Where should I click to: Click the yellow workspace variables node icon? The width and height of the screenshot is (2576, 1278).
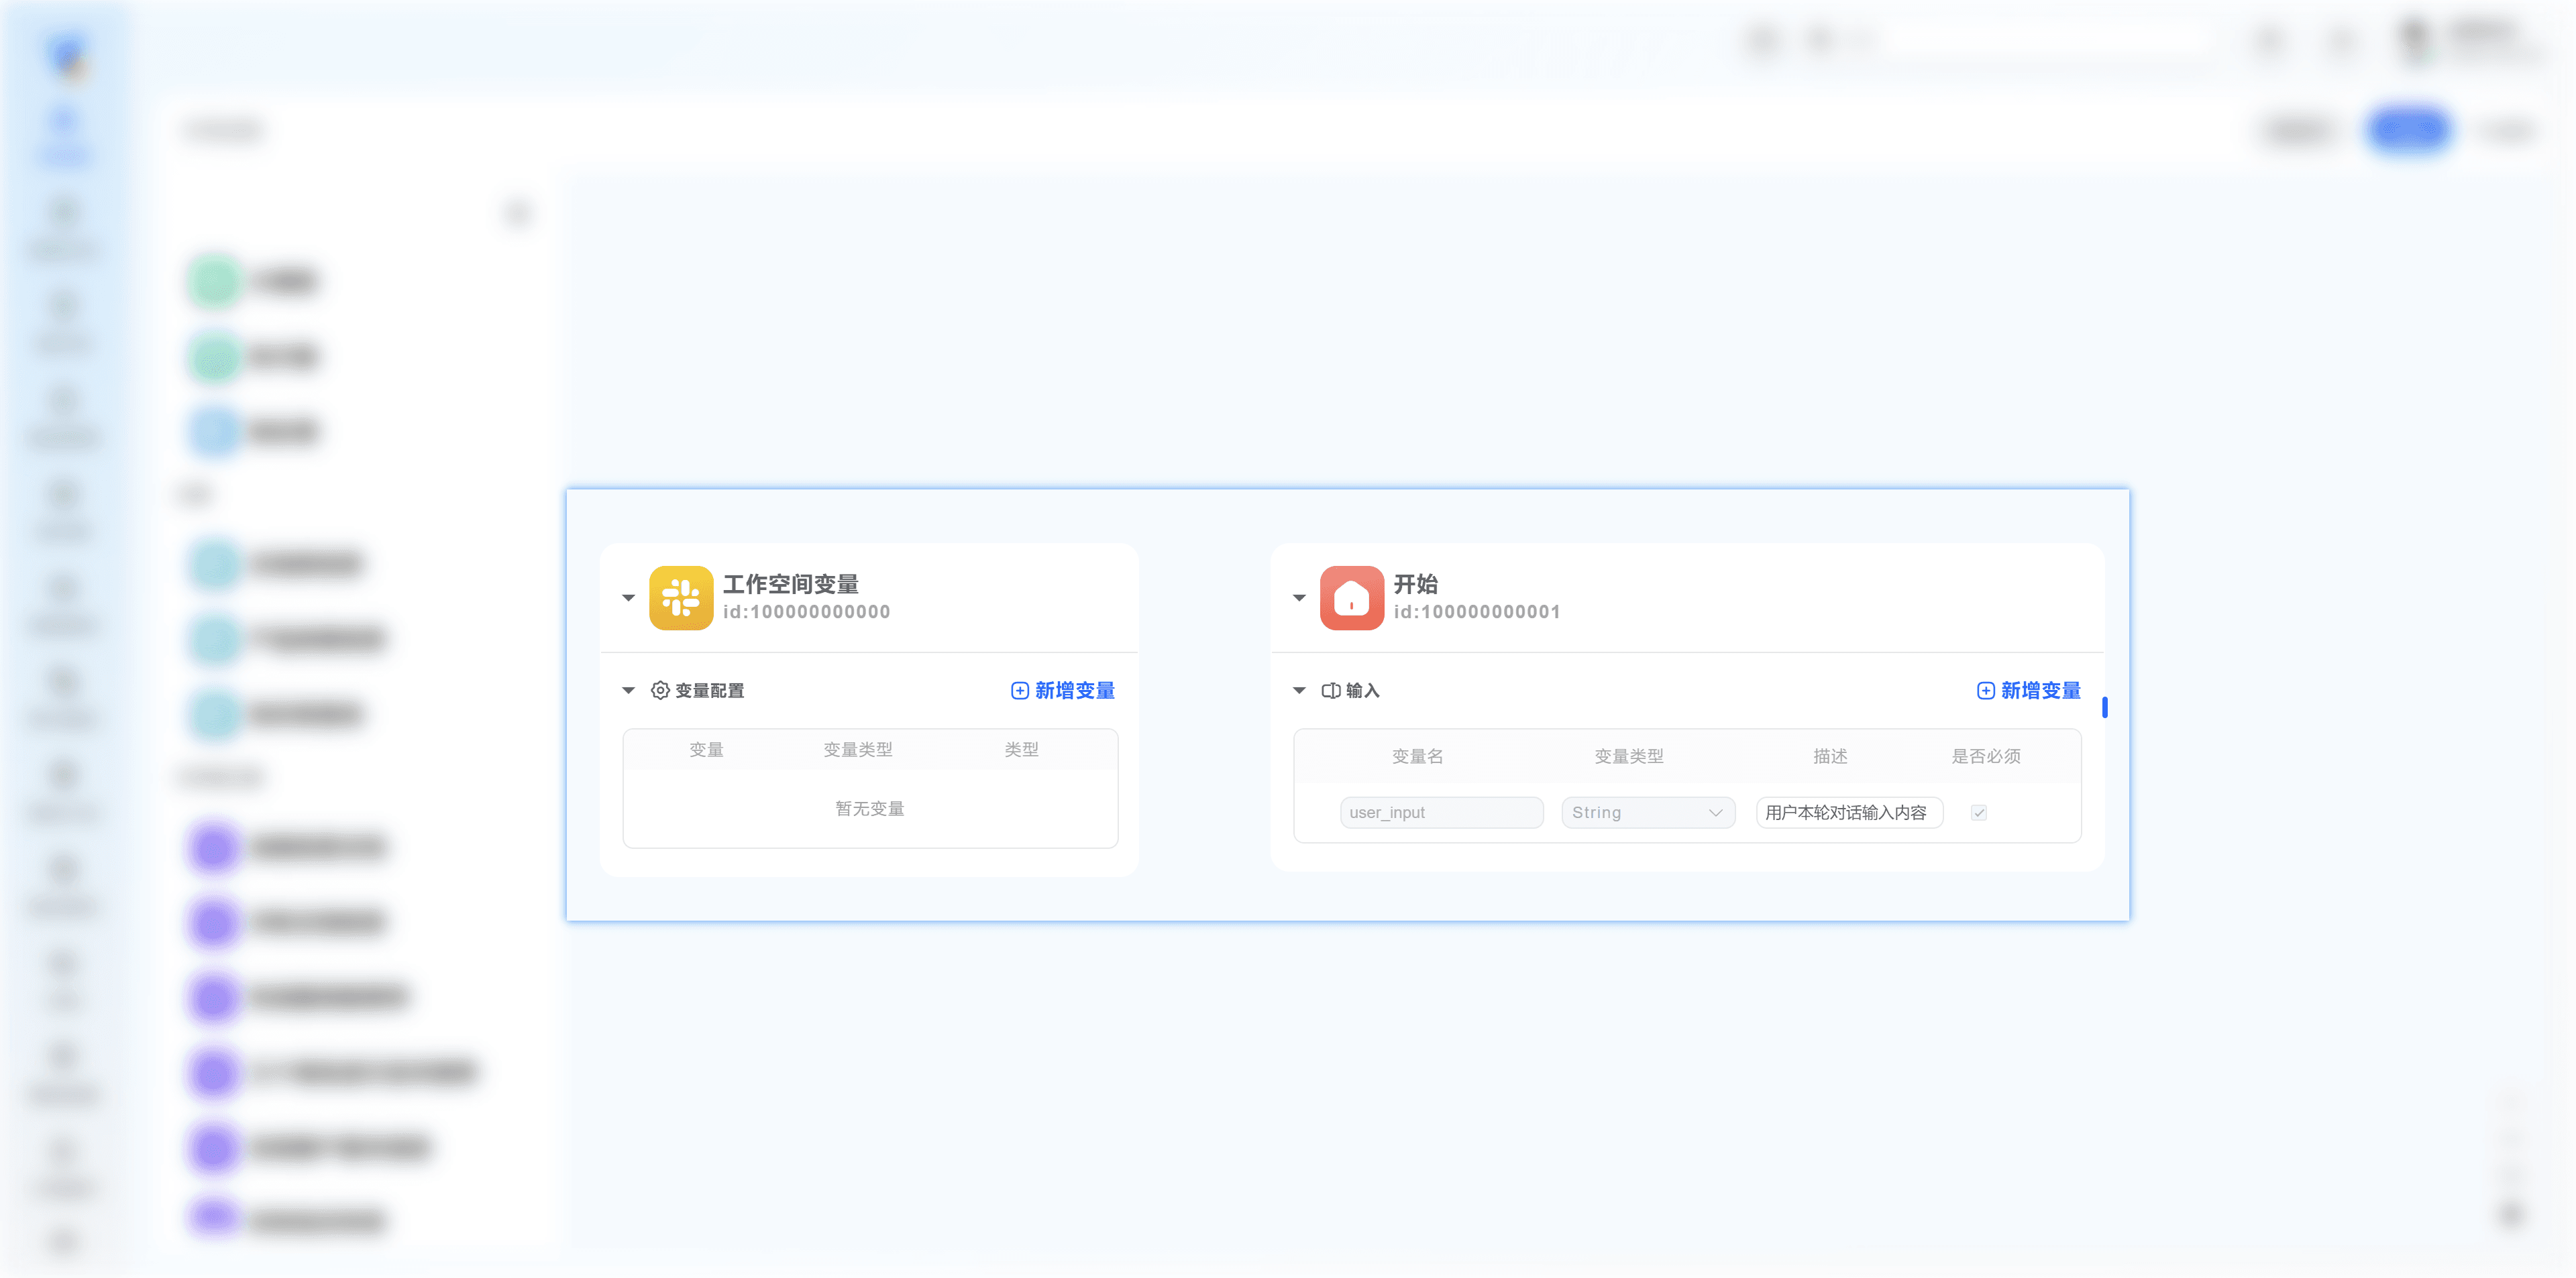click(x=680, y=597)
